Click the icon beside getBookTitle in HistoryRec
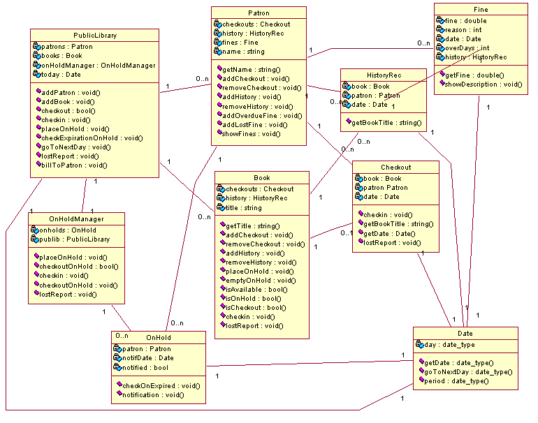Viewport: 538px width, 423px height. click(x=347, y=123)
